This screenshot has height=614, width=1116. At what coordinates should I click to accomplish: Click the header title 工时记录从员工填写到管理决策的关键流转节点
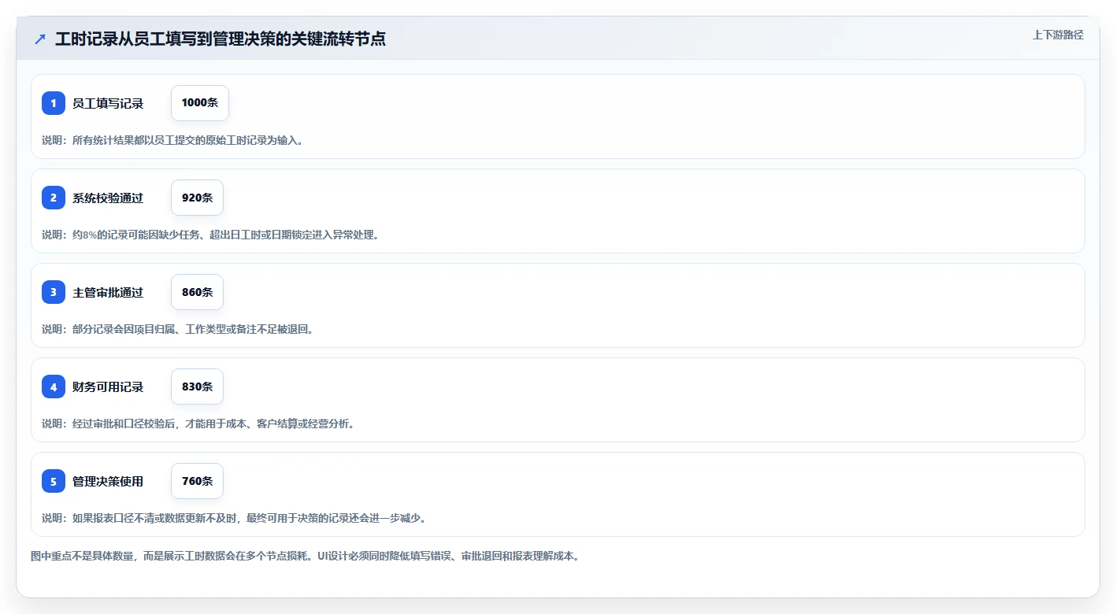pyautogui.click(x=221, y=39)
